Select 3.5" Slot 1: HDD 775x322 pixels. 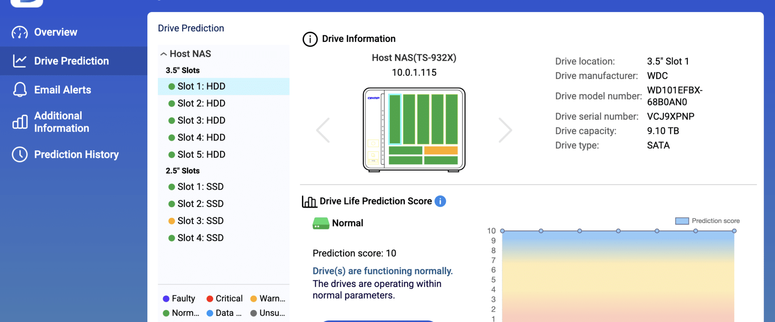coord(224,86)
